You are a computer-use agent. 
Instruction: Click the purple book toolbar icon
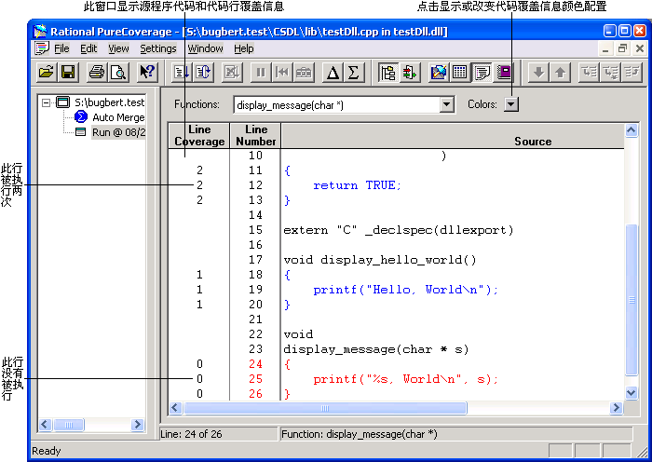(504, 73)
